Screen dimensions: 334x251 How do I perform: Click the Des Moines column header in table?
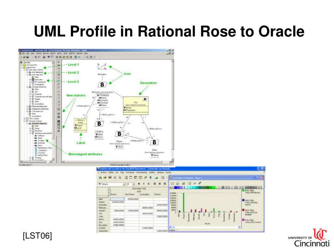(130, 194)
